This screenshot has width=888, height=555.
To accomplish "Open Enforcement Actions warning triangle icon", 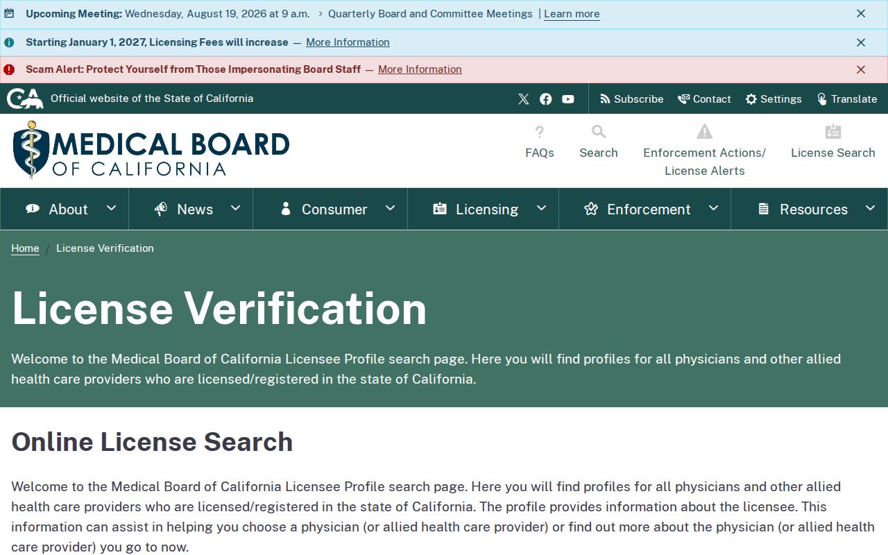I will [705, 132].
